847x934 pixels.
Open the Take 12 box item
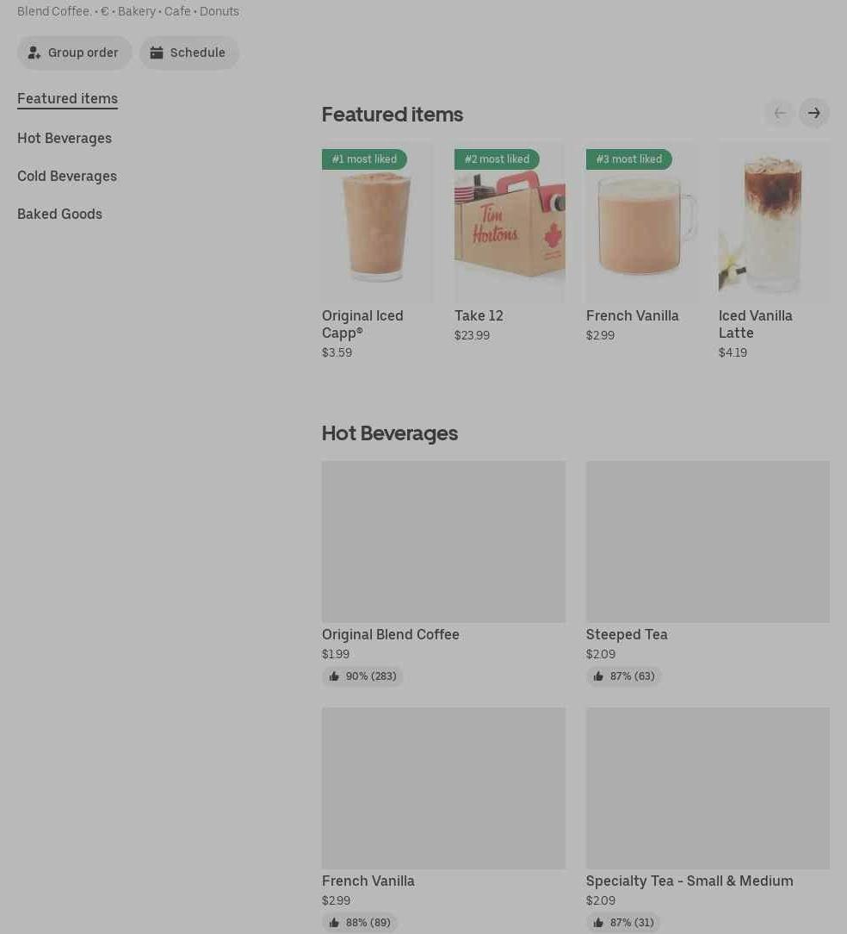click(x=510, y=243)
